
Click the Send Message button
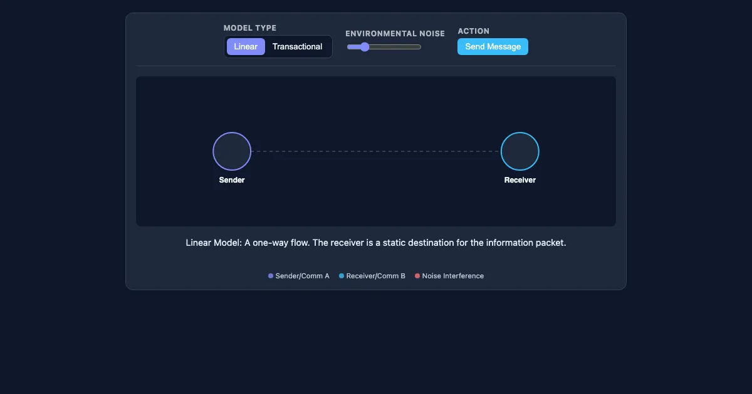coord(493,46)
